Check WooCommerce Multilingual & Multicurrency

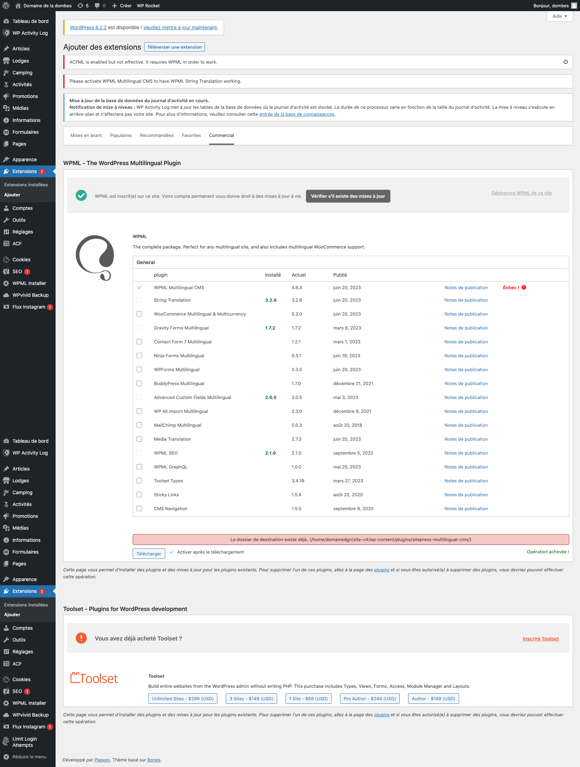pos(139,314)
